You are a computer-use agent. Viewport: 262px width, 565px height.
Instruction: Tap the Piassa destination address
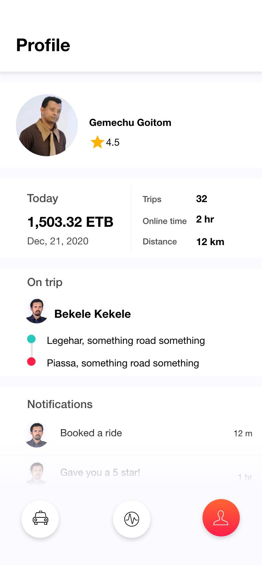click(x=123, y=363)
